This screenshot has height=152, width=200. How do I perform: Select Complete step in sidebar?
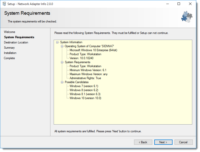9,58
